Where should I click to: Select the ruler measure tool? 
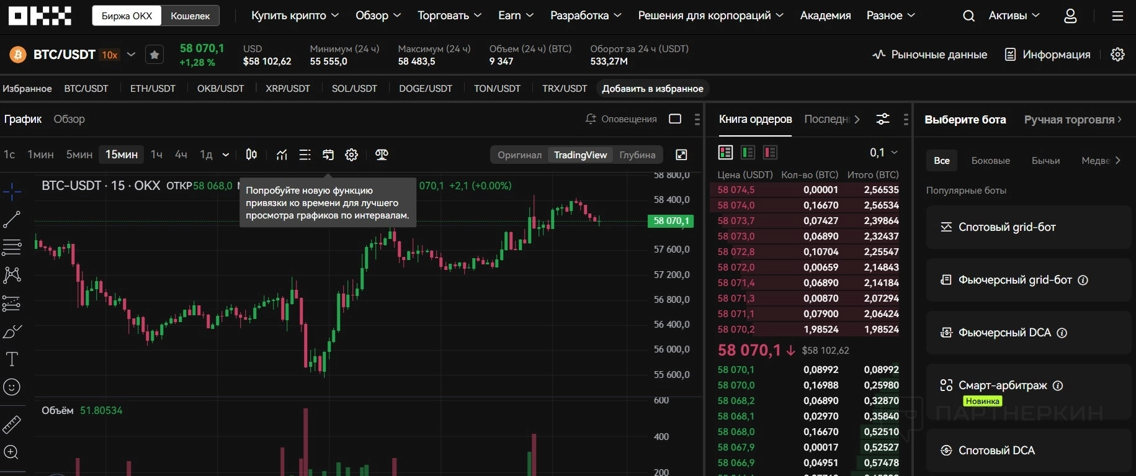12,424
